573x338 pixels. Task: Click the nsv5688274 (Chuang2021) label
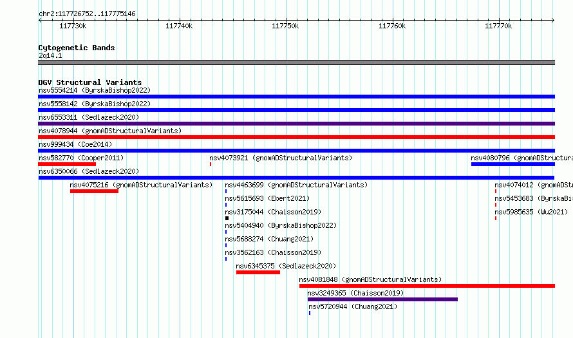coord(269,239)
